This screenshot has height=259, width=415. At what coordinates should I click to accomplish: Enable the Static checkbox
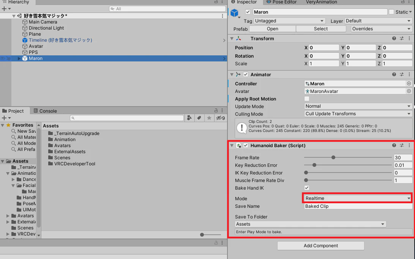(391, 12)
